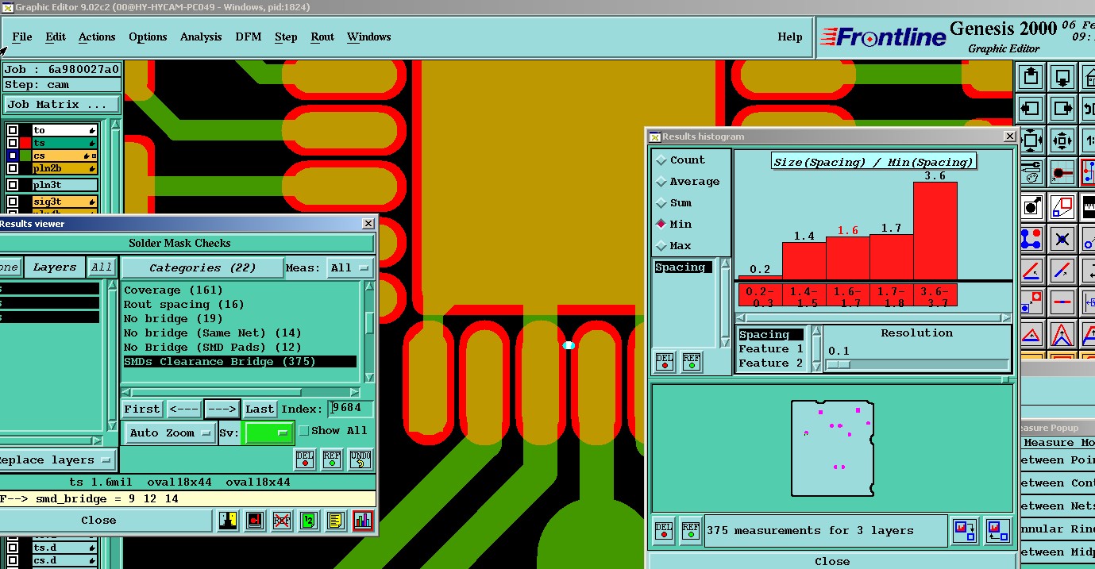Click the histogram chart icon in Results viewer
Viewport: 1095px width, 569px height.
pyautogui.click(x=363, y=521)
